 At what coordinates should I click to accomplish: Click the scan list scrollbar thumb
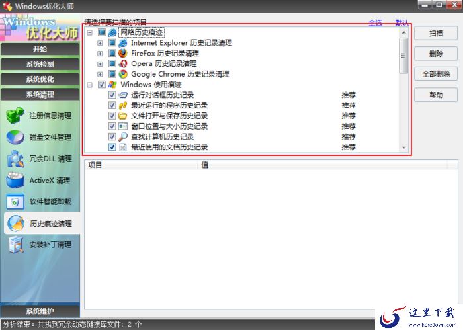click(403, 56)
